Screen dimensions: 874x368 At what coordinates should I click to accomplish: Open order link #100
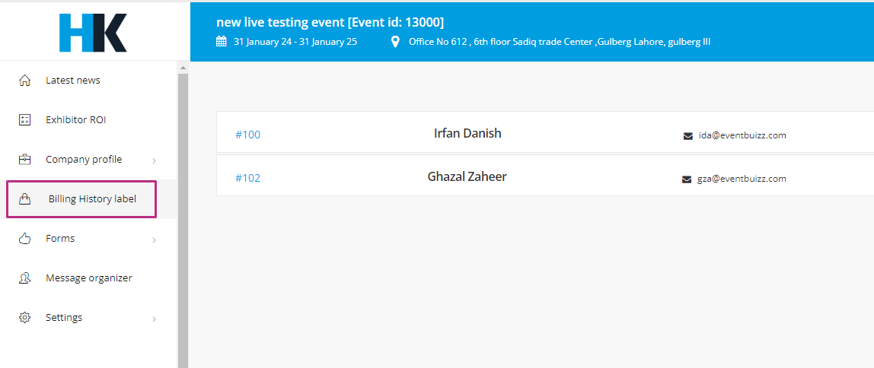247,135
